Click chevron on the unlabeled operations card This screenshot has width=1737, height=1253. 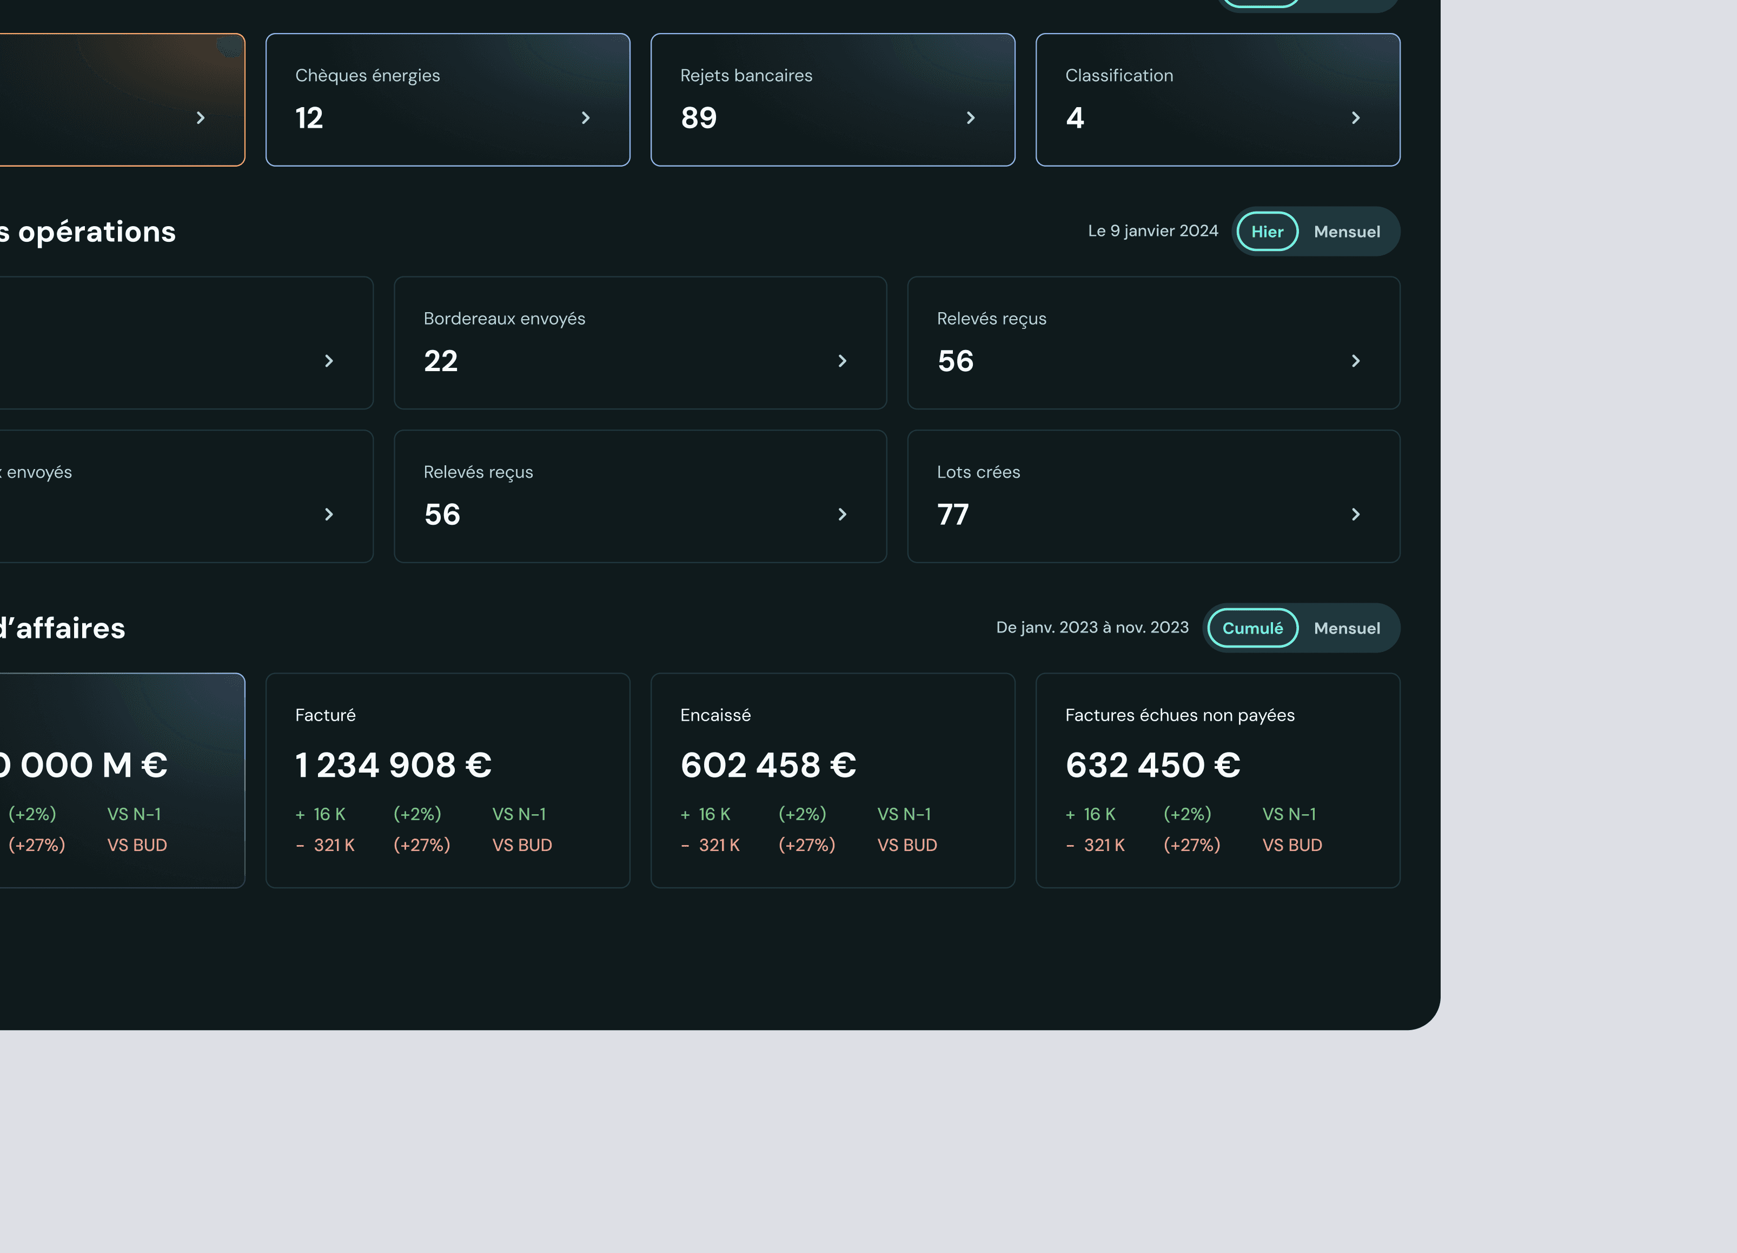[329, 361]
